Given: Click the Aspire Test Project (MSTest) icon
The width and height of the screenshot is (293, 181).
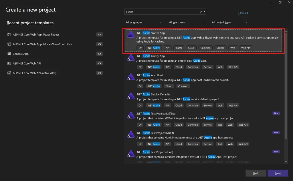Looking at the screenshot, I should tap(131, 115).
